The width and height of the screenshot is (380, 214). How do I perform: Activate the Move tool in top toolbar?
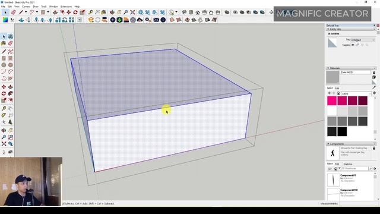[69, 12]
